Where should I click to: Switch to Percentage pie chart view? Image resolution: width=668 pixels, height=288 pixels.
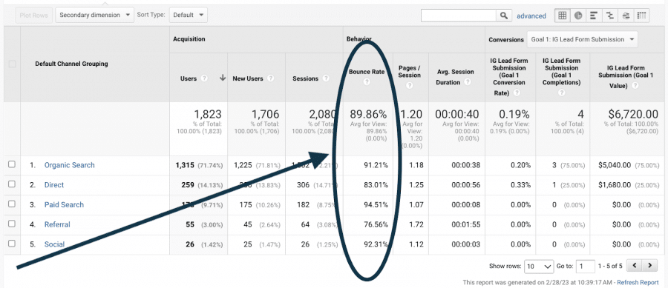[x=577, y=16]
